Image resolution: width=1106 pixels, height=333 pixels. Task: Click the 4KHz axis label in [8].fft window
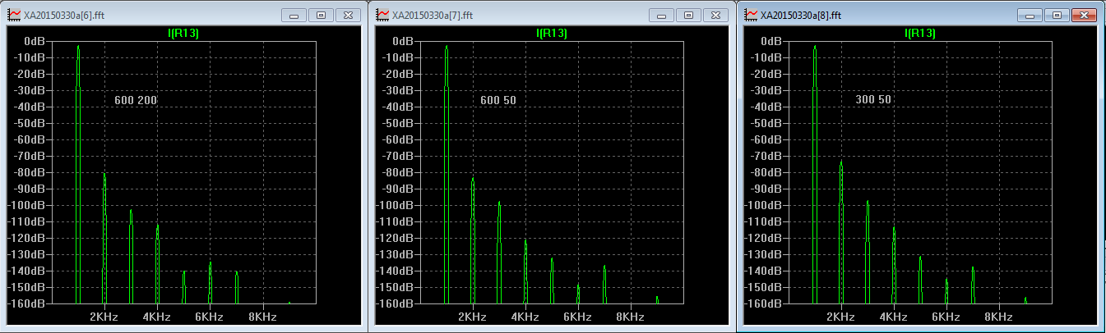coord(892,317)
